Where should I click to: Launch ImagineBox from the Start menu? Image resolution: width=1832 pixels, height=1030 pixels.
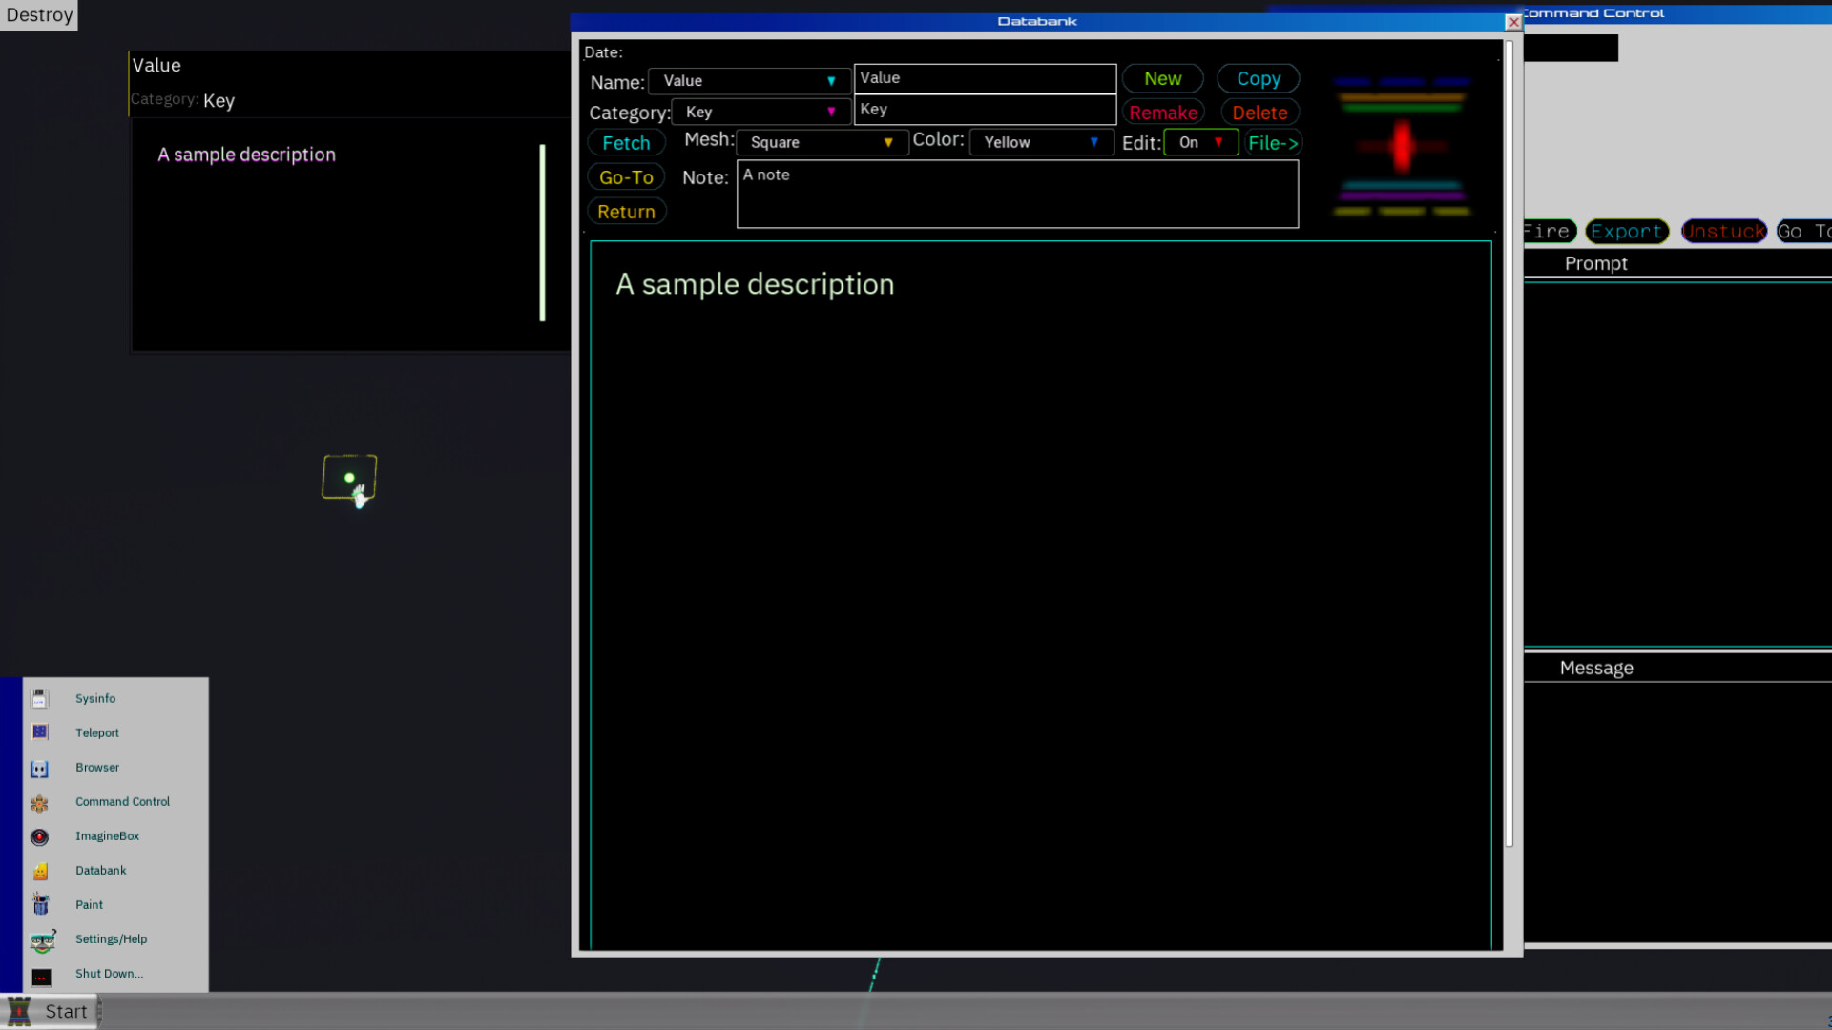pos(40,836)
